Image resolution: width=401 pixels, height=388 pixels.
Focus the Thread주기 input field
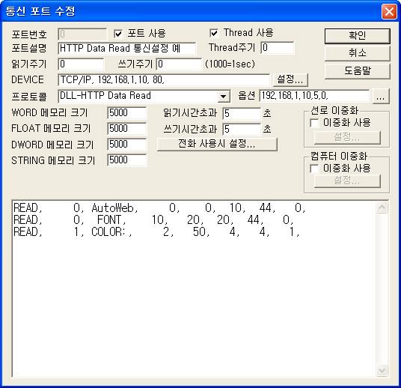pos(278,48)
